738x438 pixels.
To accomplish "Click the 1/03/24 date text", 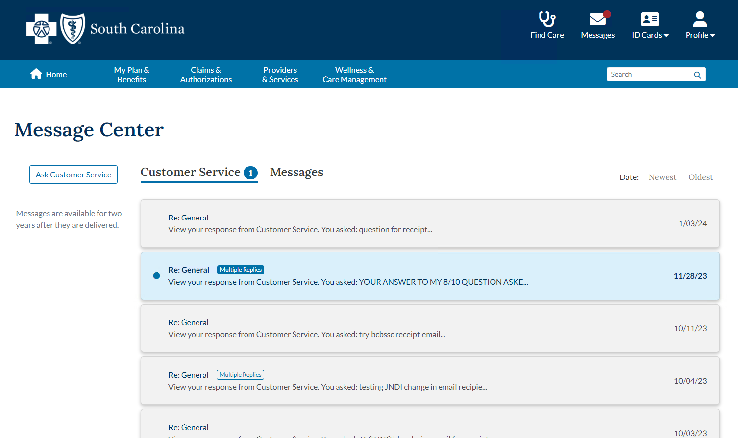I will pyautogui.click(x=692, y=224).
